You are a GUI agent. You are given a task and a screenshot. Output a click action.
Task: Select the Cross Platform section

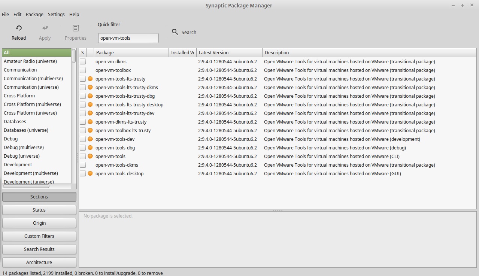[37, 95]
